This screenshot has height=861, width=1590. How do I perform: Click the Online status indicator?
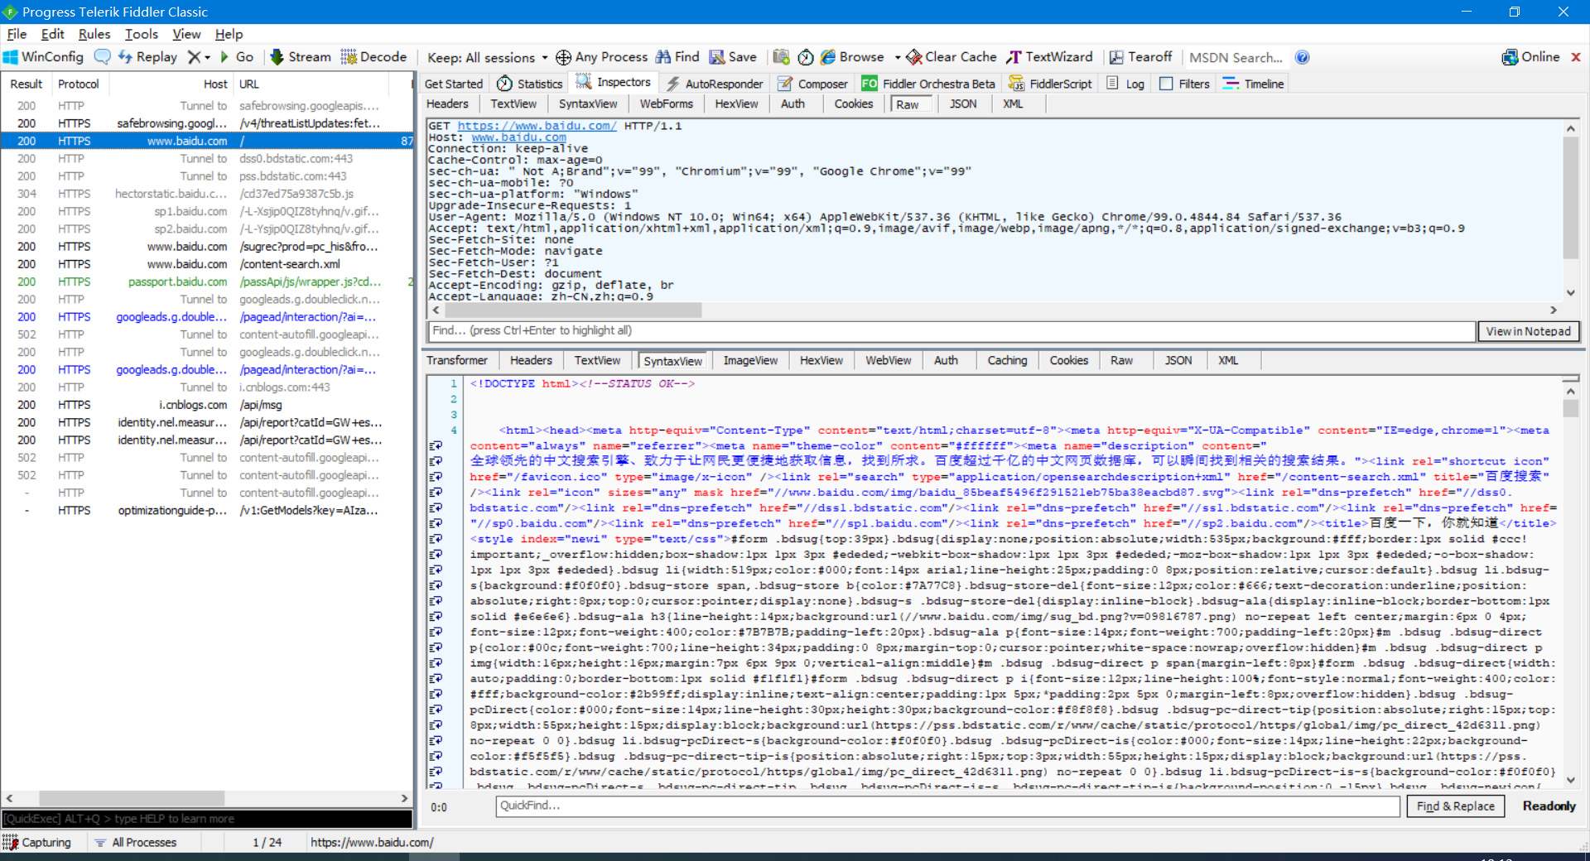1531,57
